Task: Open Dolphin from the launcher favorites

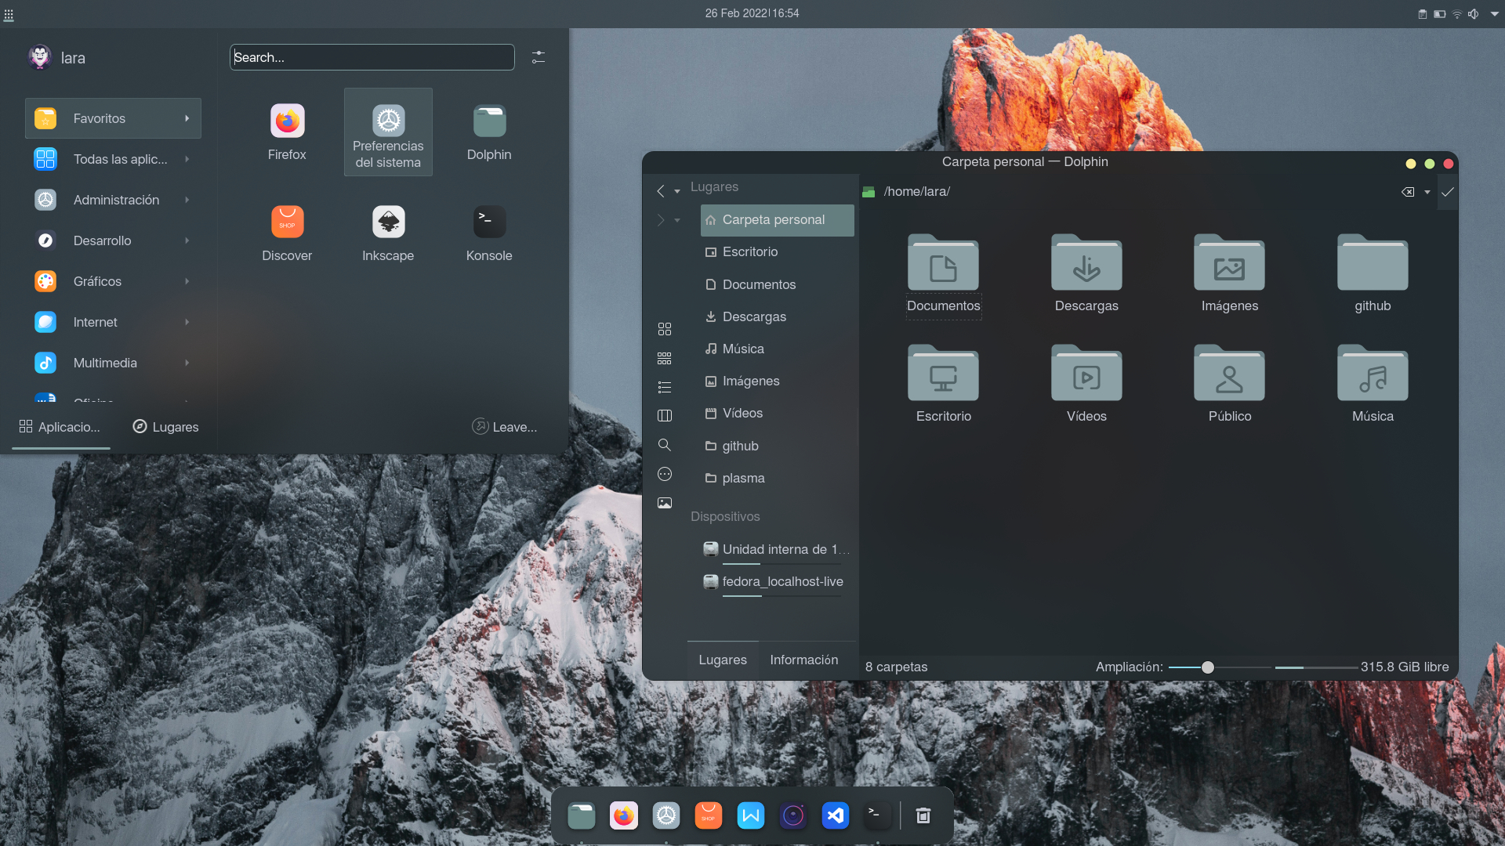Action: tap(489, 132)
